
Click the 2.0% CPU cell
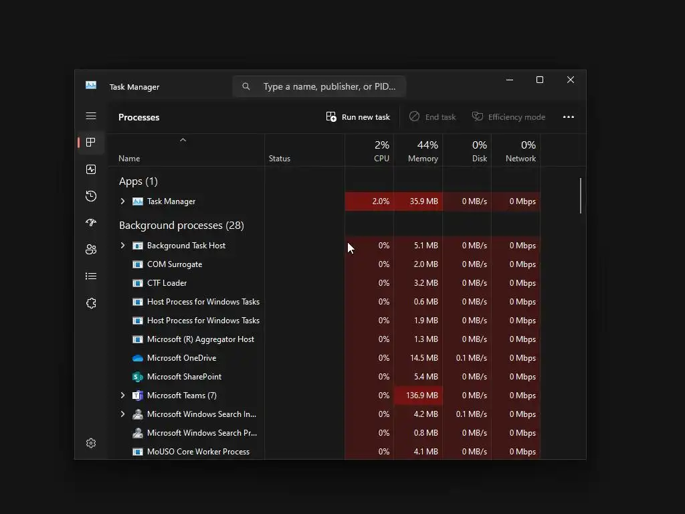click(369, 201)
